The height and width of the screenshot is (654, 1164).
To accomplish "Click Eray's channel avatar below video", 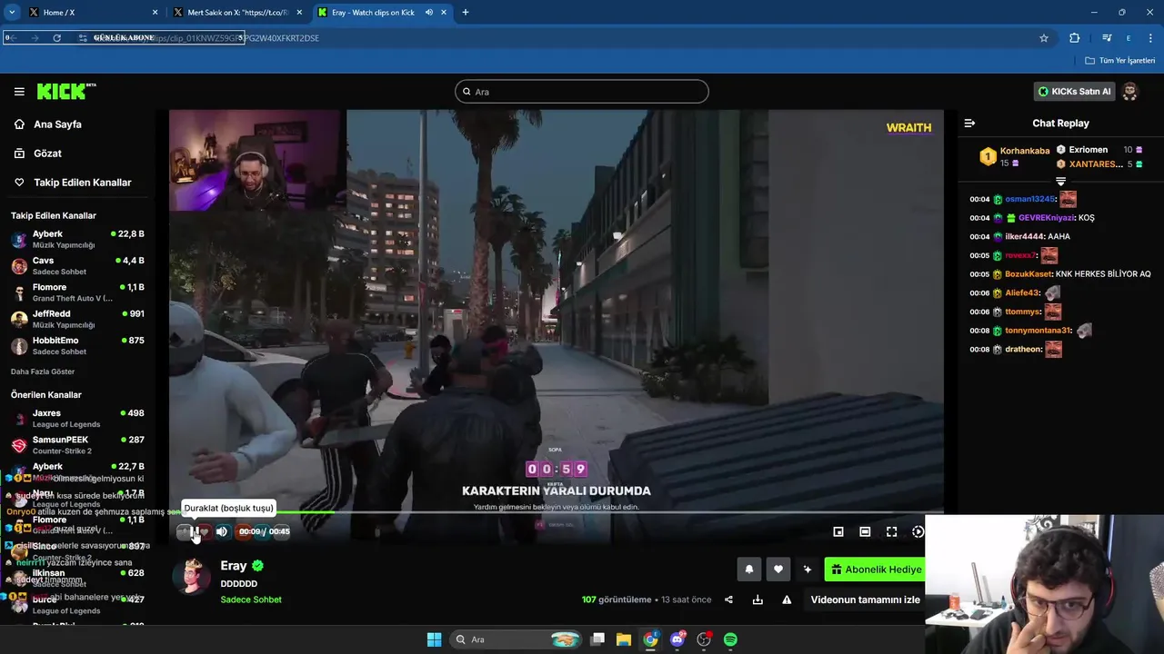I will click(x=192, y=576).
